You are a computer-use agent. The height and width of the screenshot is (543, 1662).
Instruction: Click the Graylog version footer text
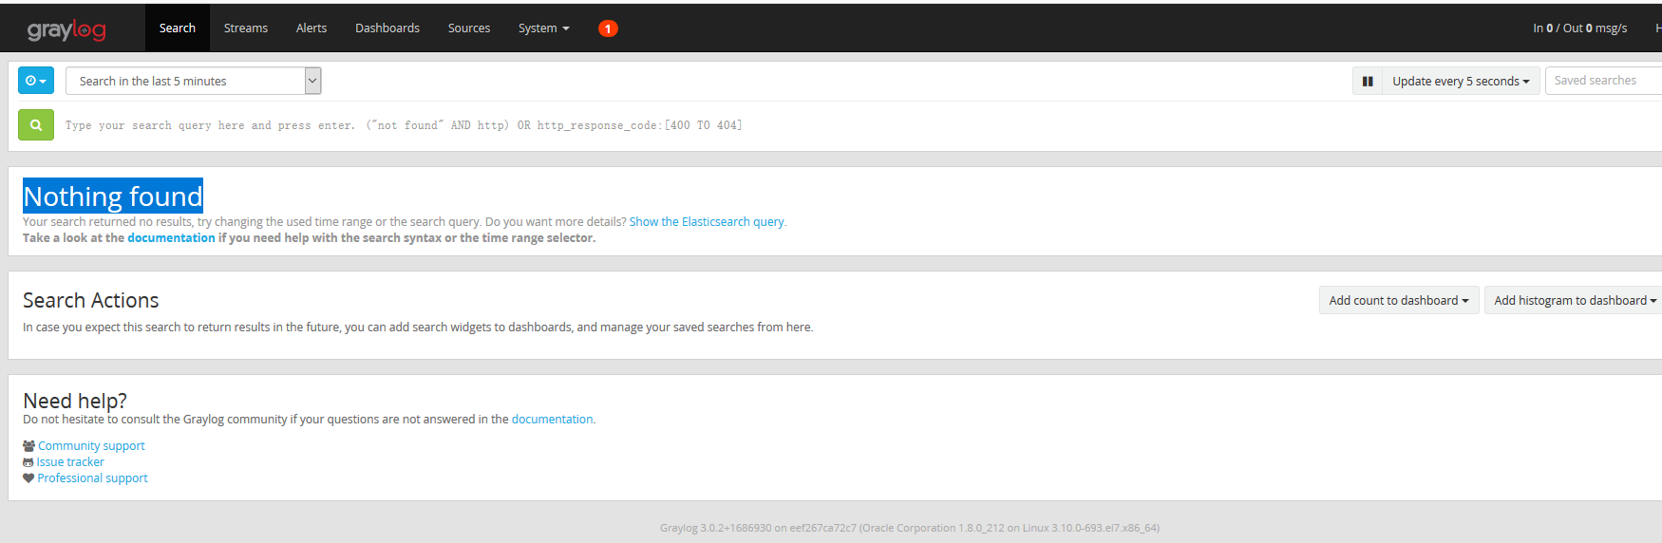[910, 528]
